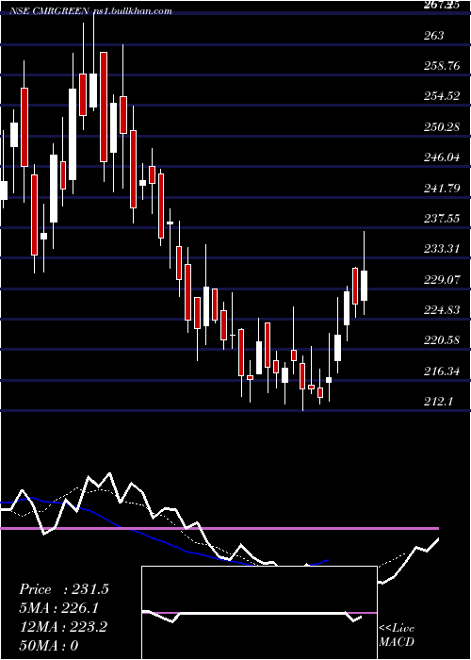Click the 229.07 price axis label
Image resolution: width=471 pixels, height=660 pixels.
pyautogui.click(x=442, y=279)
